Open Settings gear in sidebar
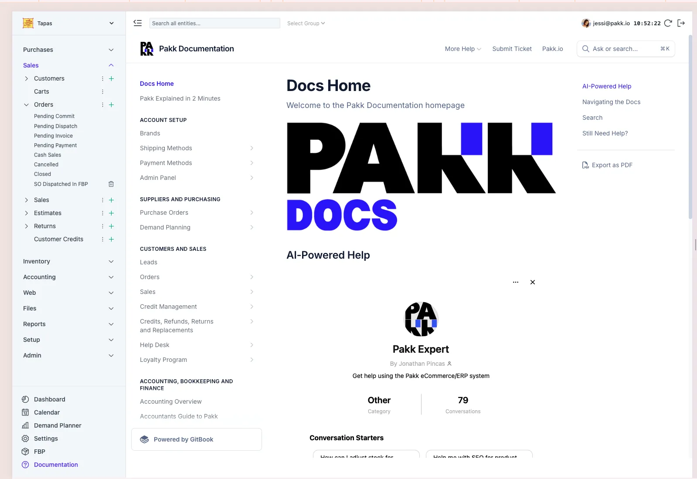The image size is (697, 479). pos(25,439)
